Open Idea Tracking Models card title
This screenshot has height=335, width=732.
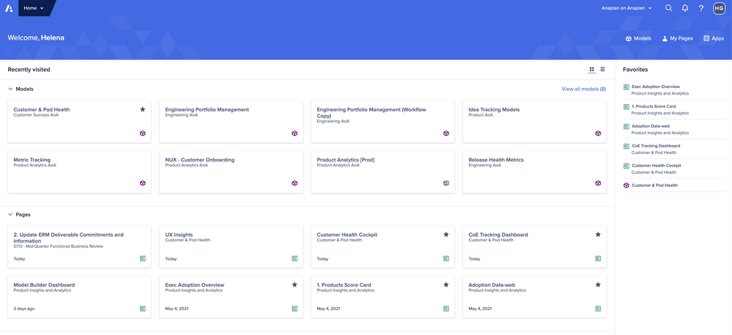494,110
